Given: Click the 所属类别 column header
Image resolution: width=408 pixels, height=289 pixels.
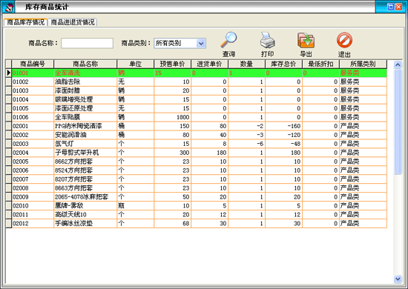Looking at the screenshot, I should (363, 64).
